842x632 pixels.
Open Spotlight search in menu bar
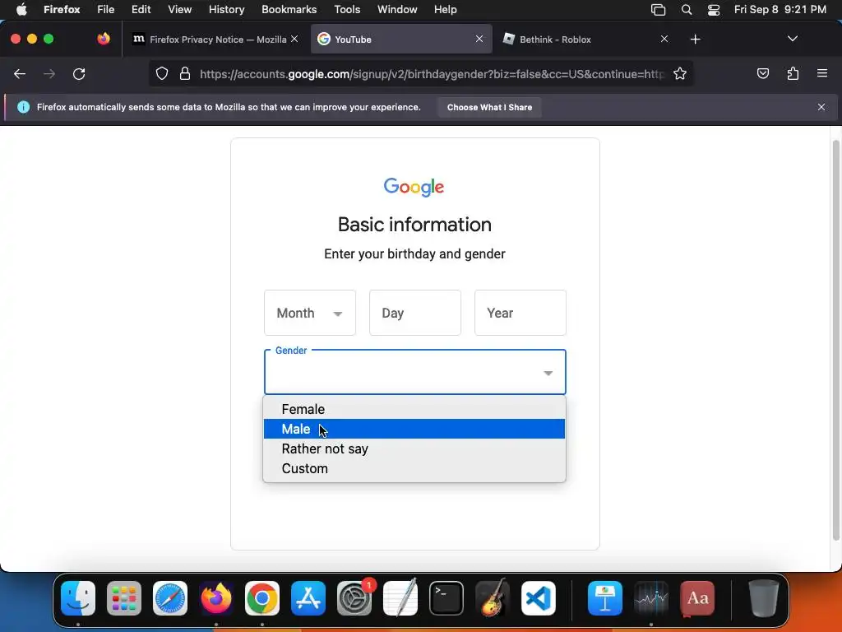tap(687, 10)
